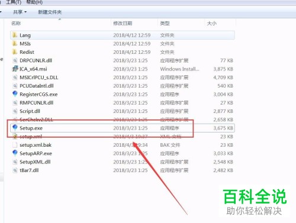
Task: Select the MSIs folder icon
Action: (x=15, y=44)
